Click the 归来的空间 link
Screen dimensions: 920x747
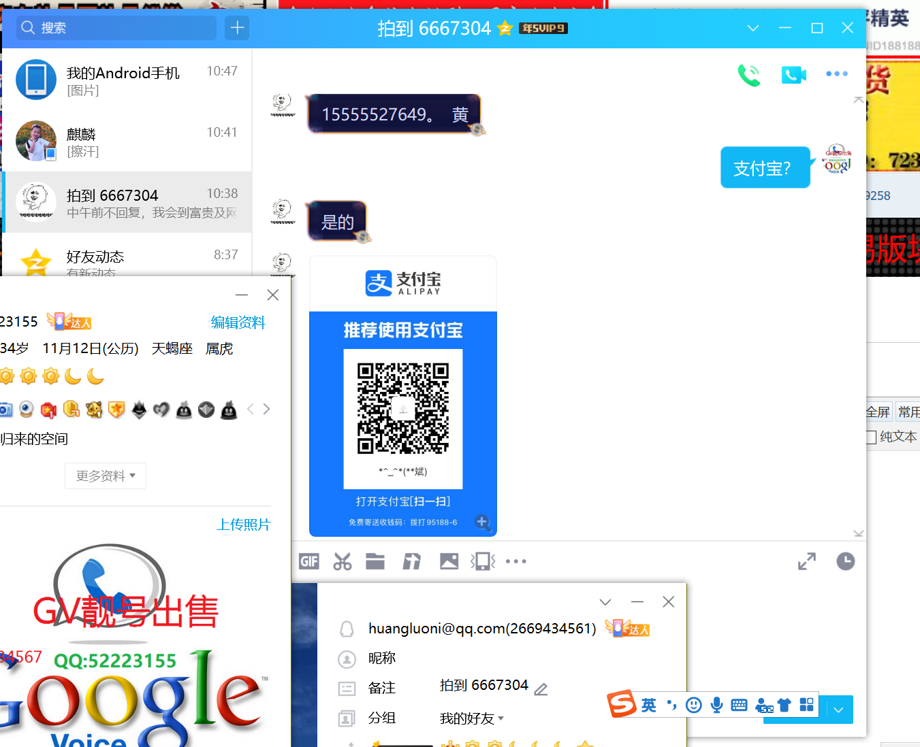coord(34,439)
